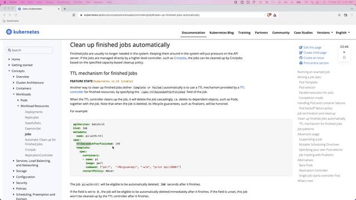The image size is (356, 200).
Task: Click the bookmark icon under the 22:44 timer
Action: coord(344,58)
